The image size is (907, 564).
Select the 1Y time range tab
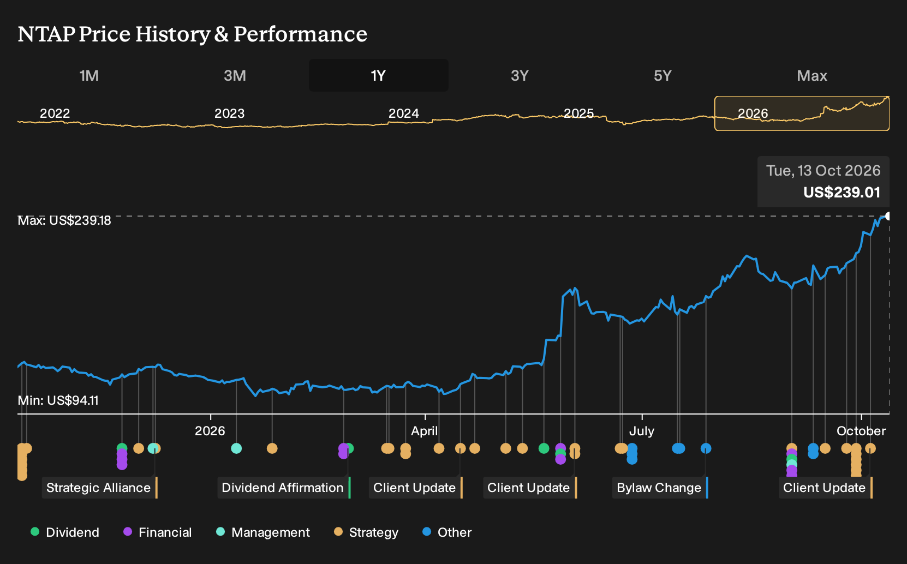click(x=378, y=75)
